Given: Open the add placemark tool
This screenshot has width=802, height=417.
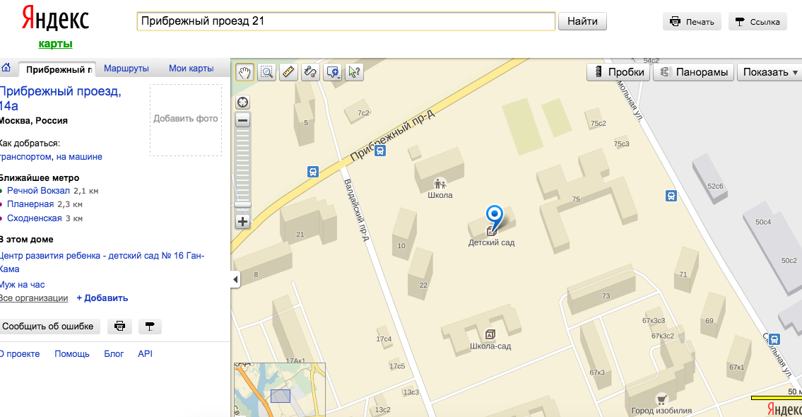Looking at the screenshot, I should coord(333,72).
